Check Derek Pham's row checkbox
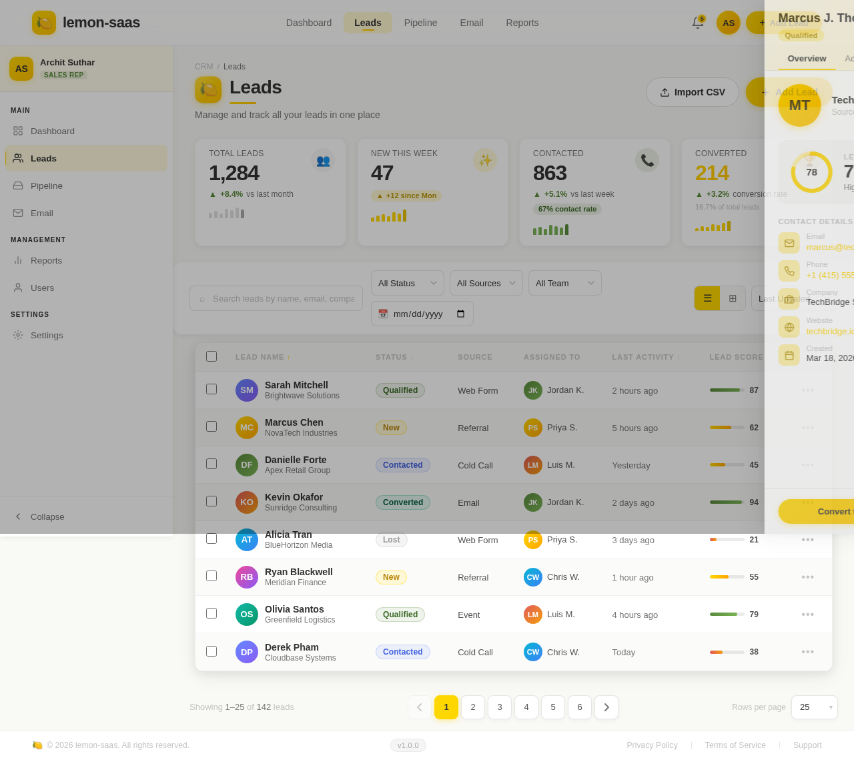The width and height of the screenshot is (854, 760). [211, 651]
